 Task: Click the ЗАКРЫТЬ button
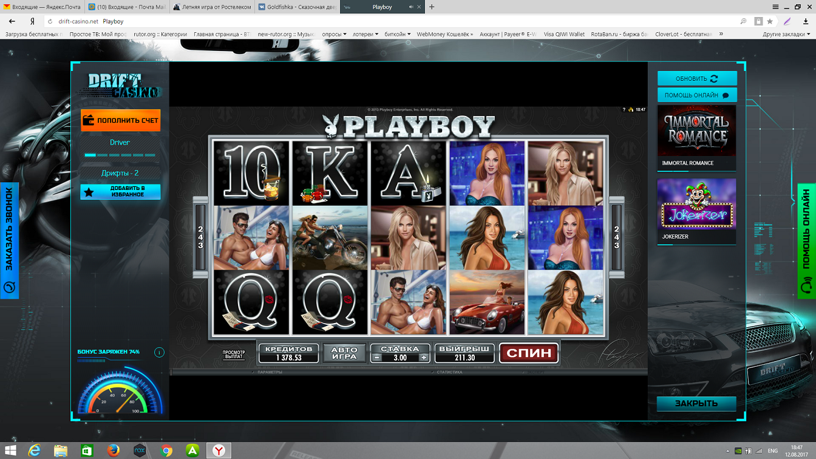coord(696,403)
